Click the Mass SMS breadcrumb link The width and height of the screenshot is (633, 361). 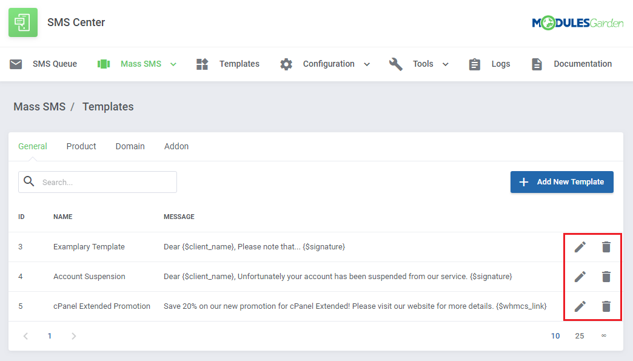(x=39, y=107)
